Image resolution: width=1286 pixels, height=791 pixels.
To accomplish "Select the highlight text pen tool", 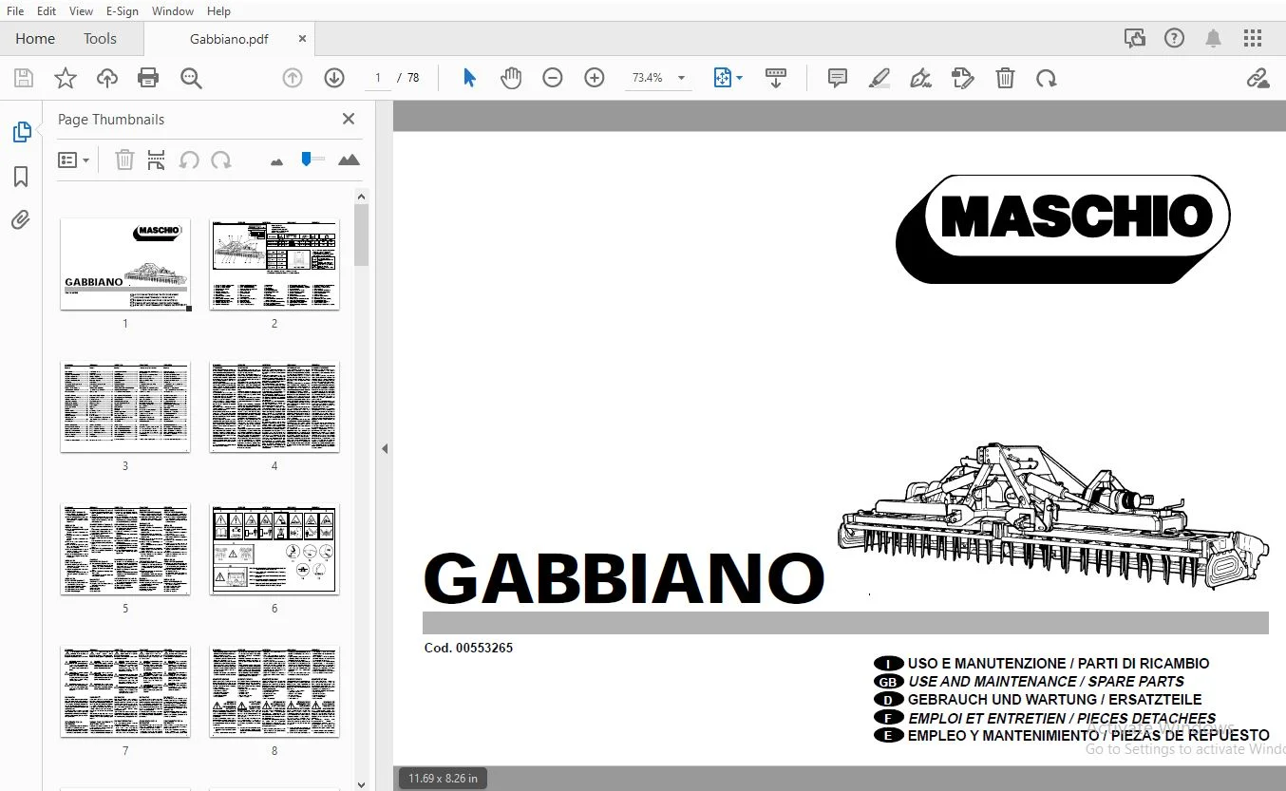I will (x=879, y=78).
